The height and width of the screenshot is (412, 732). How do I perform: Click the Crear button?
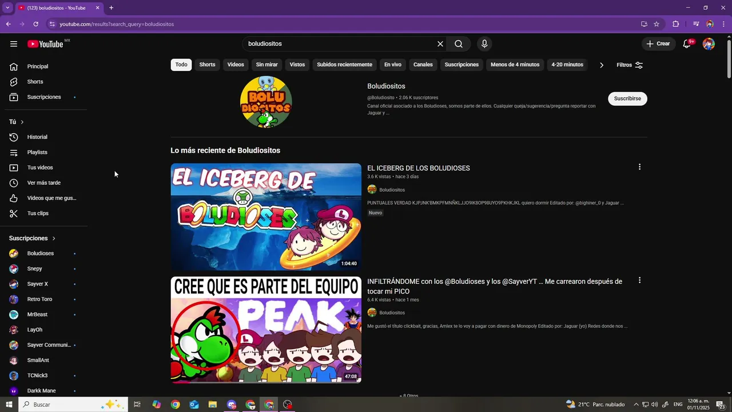tap(658, 44)
